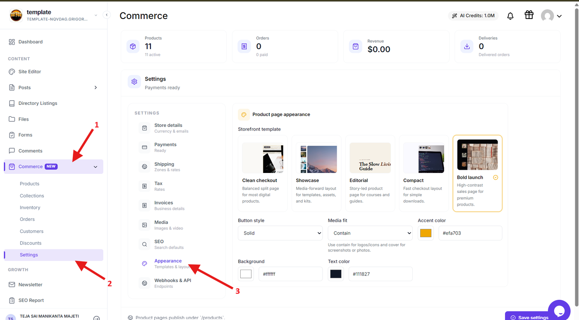579x320 pixels.
Task: Open the Button style dropdown
Action: (280, 233)
